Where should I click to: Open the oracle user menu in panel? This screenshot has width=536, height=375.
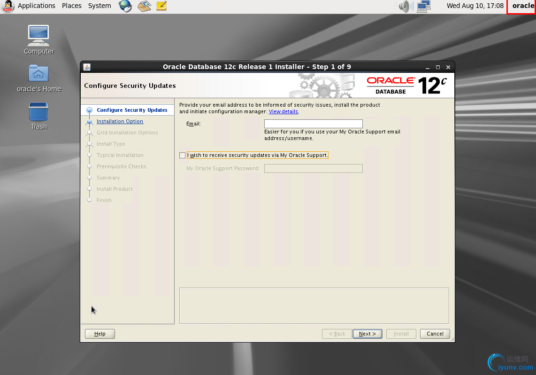(x=523, y=6)
